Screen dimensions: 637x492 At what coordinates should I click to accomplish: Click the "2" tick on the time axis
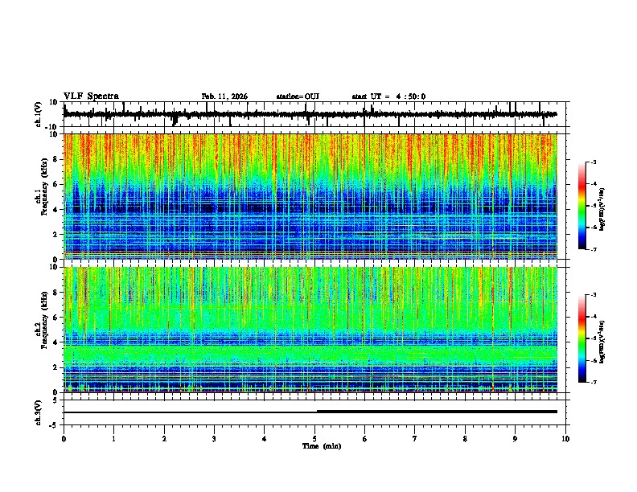pyautogui.click(x=164, y=439)
